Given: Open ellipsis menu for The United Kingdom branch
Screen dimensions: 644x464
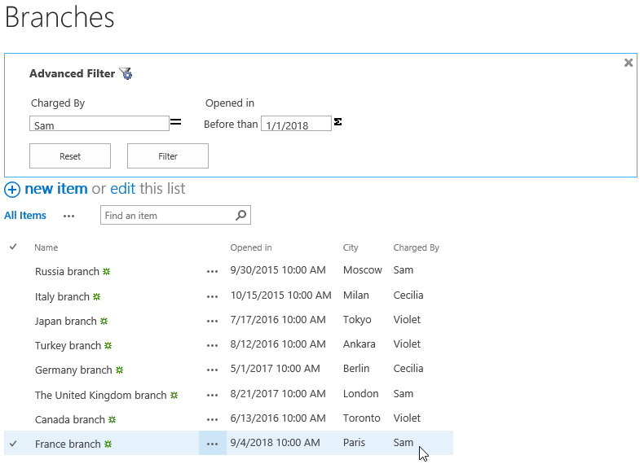Looking at the screenshot, I should click(x=212, y=396).
